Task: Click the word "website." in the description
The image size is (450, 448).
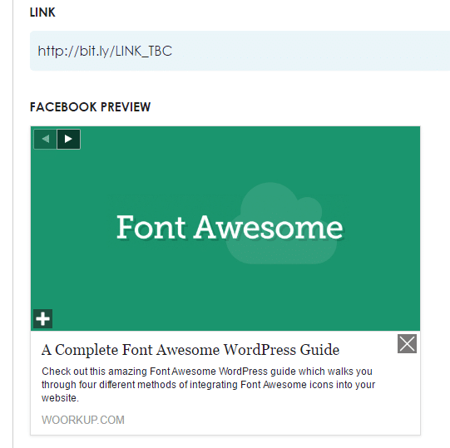Action: (60, 398)
